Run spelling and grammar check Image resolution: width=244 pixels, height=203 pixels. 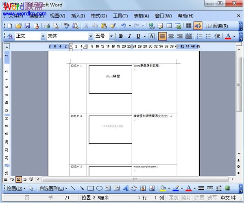(x=66, y=26)
